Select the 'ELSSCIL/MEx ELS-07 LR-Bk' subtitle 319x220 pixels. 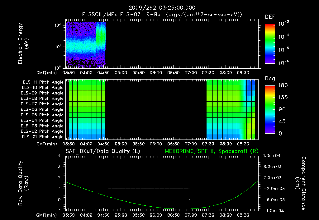click(x=121, y=15)
